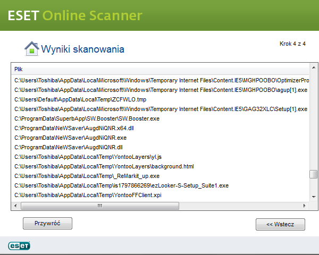
Task: Click the Przywróć button
Action: [x=47, y=223]
